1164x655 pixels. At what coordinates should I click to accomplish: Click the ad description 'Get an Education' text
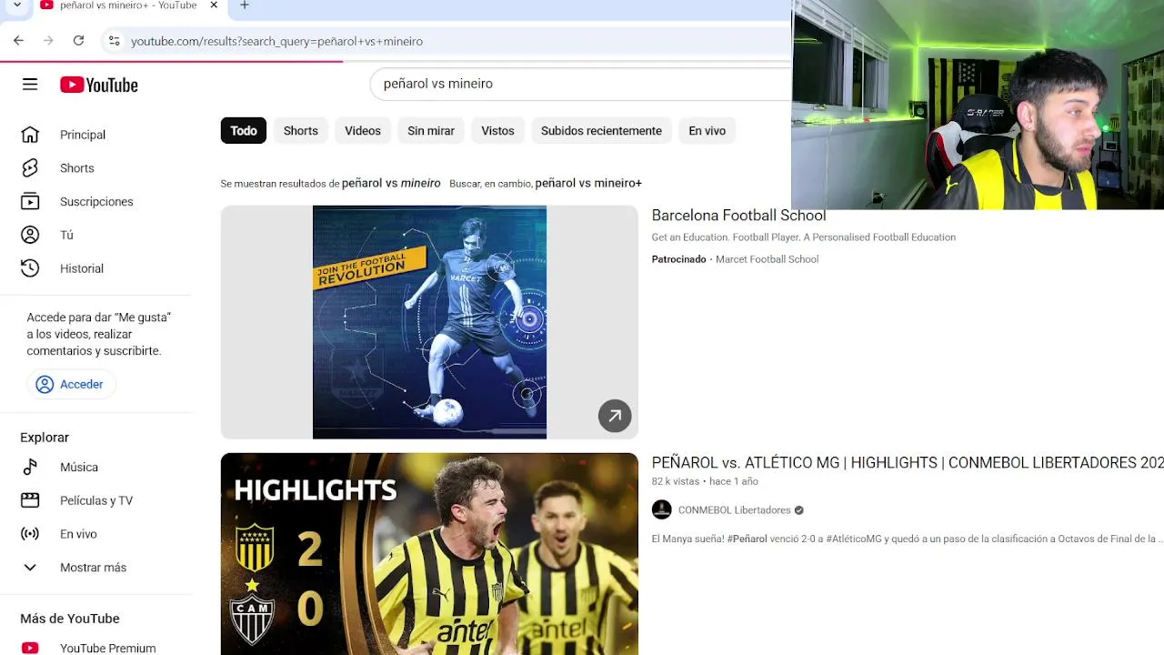804,237
